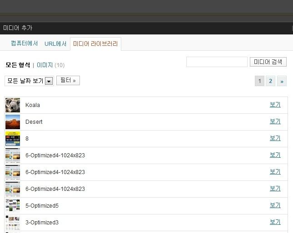Click 보기 link for image 8
This screenshot has width=293, height=233.
point(275,138)
